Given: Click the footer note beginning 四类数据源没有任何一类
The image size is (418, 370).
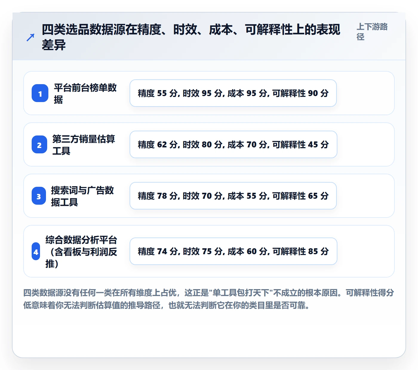Looking at the screenshot, I should tap(209, 299).
